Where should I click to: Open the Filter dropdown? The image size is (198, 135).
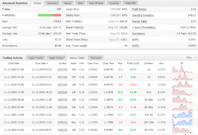click(x=190, y=57)
